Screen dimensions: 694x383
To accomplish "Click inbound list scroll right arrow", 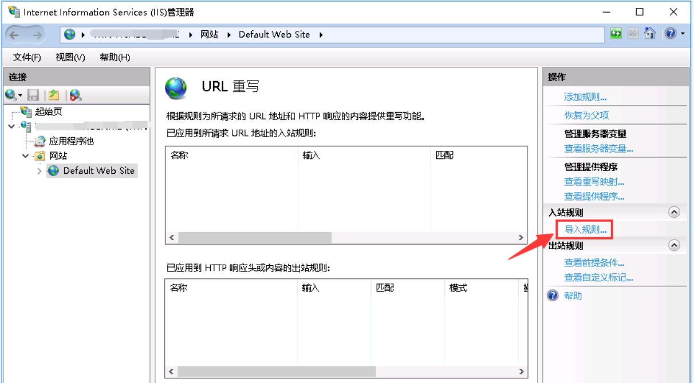I will pos(520,237).
